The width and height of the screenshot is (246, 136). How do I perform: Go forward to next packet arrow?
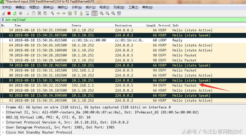point(64,13)
